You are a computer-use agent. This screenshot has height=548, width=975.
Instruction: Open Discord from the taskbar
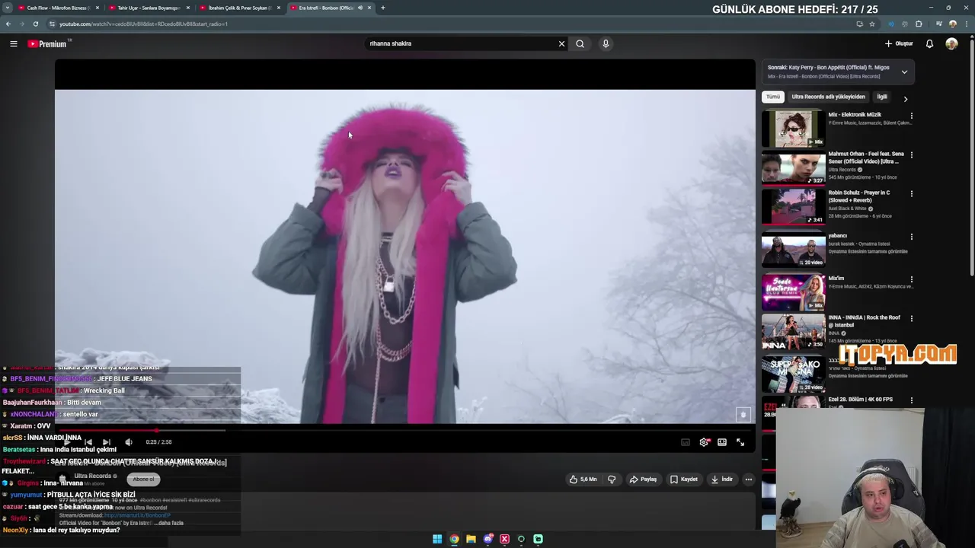coord(487,539)
